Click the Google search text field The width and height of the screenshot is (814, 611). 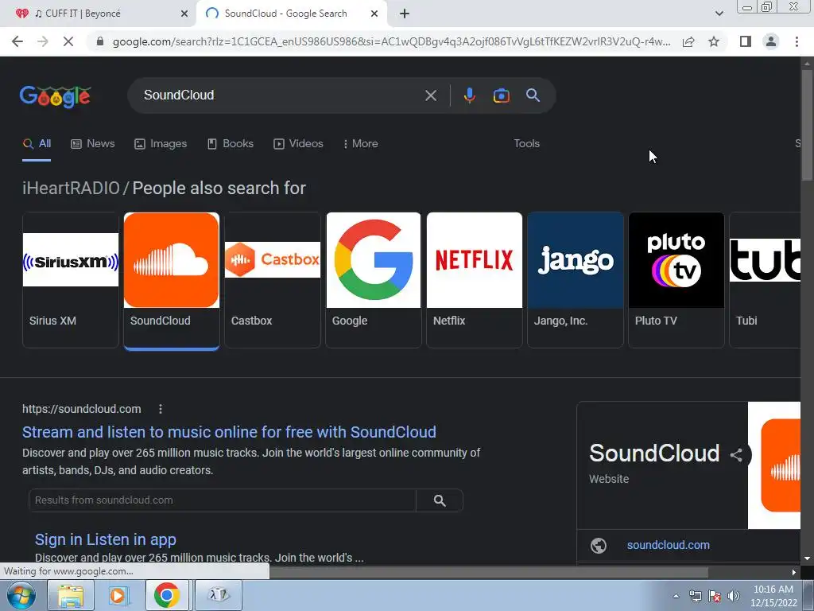[281, 95]
